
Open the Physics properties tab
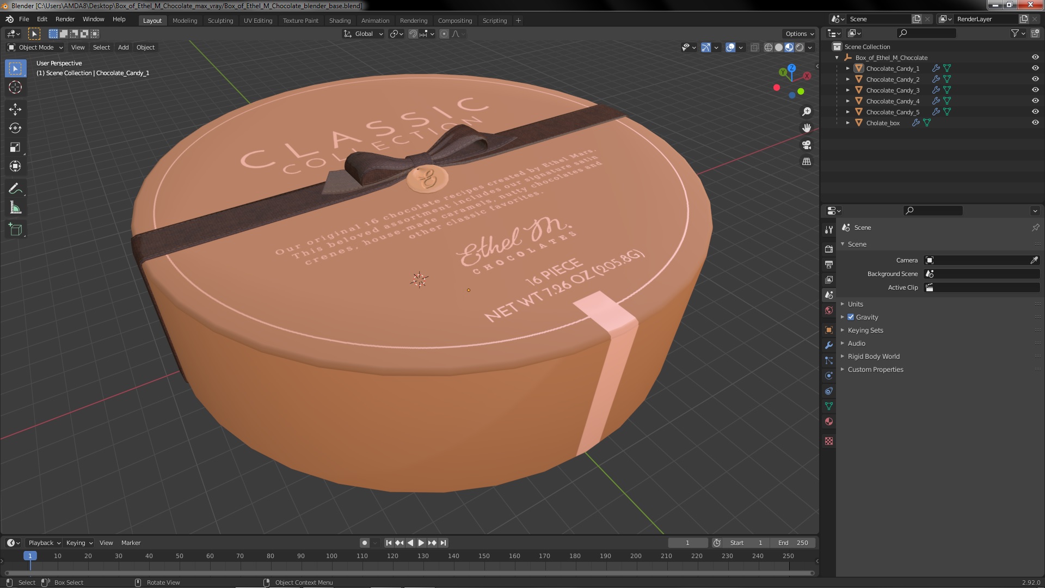pyautogui.click(x=829, y=376)
